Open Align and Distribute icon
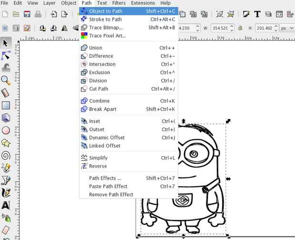 pos(290,14)
